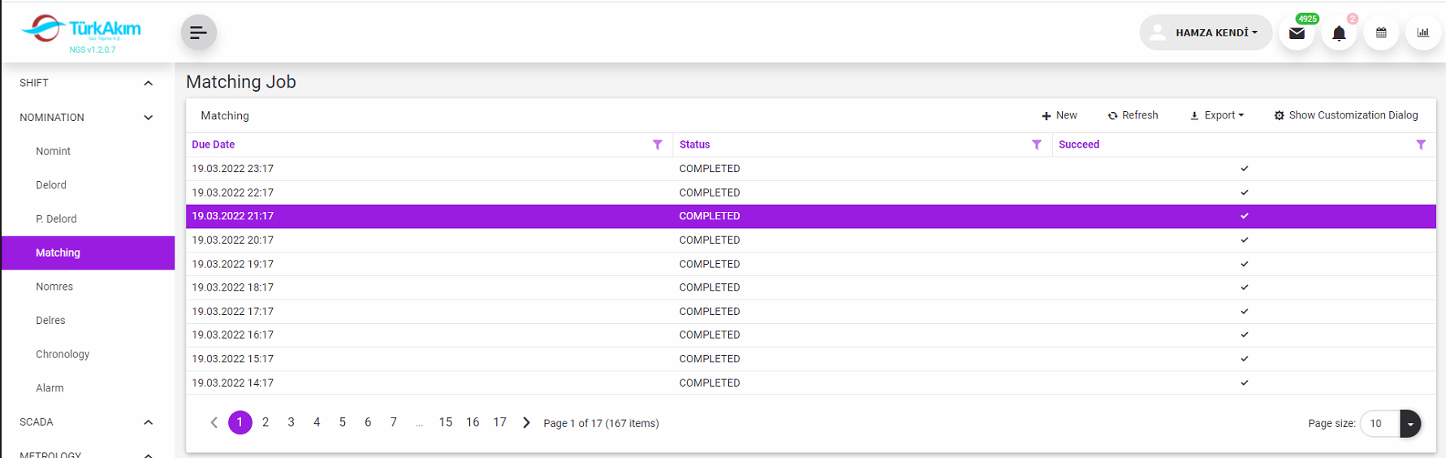The width and height of the screenshot is (1446, 458).
Task: Filter the Status column
Action: [1037, 145]
